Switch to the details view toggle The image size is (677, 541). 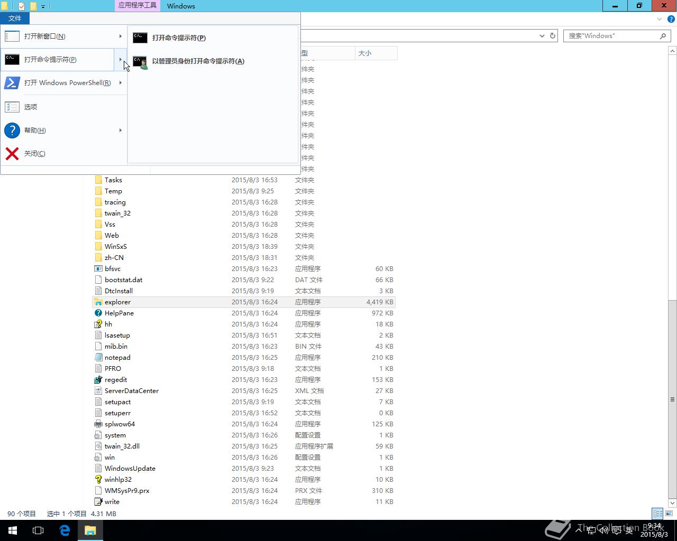[x=657, y=514]
